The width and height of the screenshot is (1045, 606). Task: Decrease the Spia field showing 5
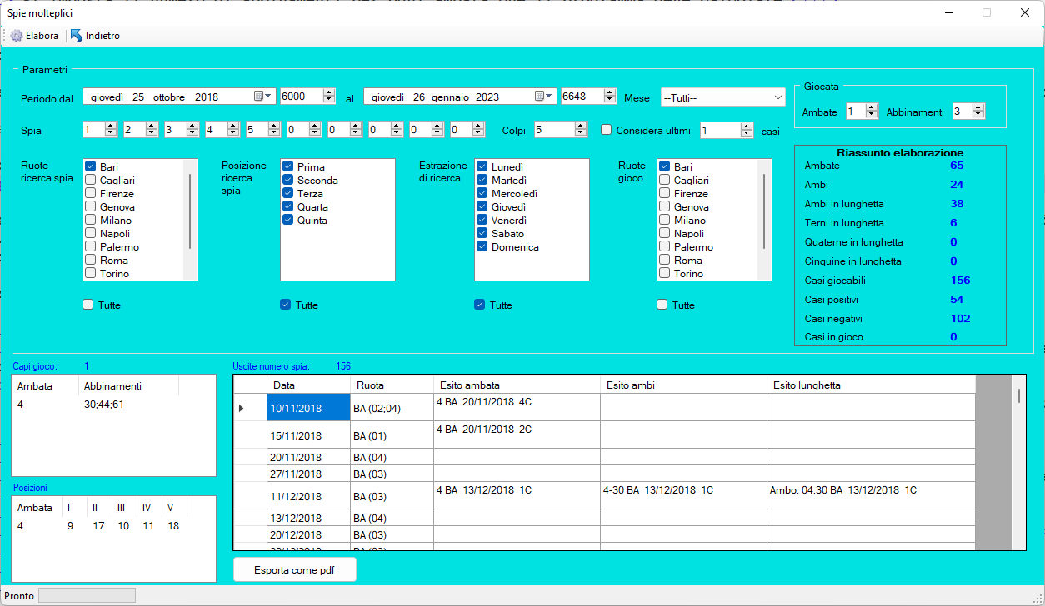(x=273, y=133)
